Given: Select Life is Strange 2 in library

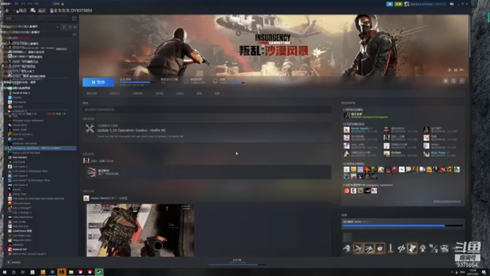Looking at the screenshot, I should click(22, 212).
